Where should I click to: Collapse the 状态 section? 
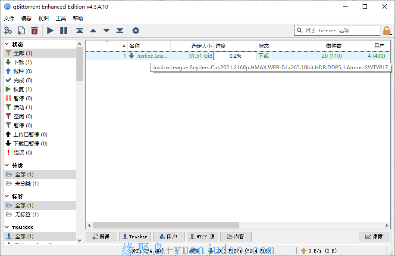7,44
